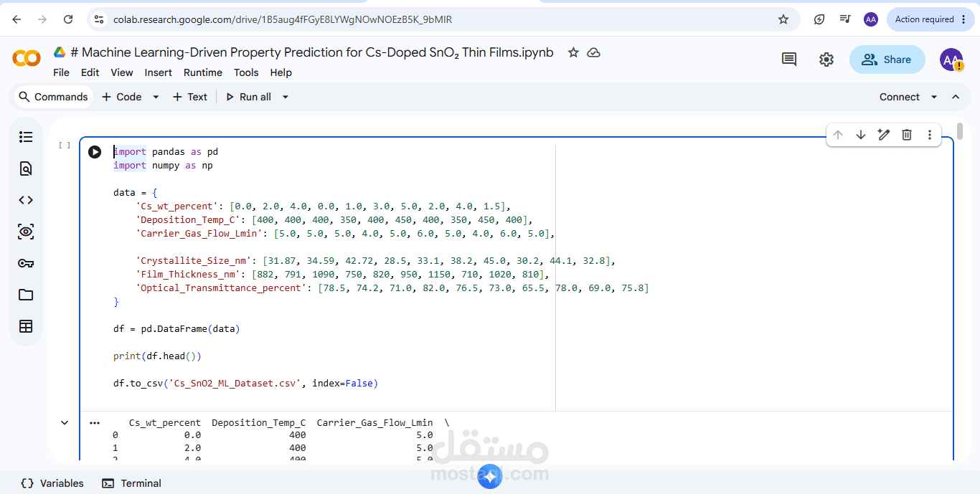
Task: Open the browser extension icon beside bookmark star
Action: point(819,19)
